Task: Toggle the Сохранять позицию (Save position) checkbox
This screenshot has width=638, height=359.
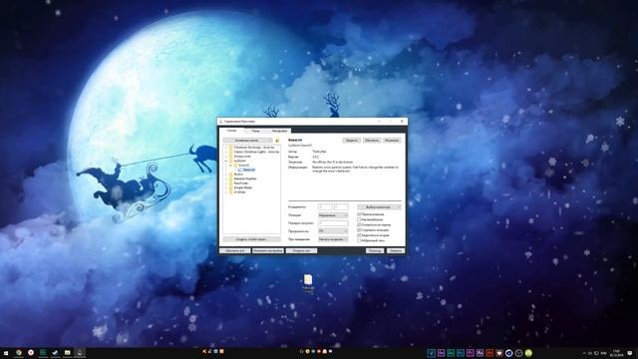Action: tap(359, 230)
